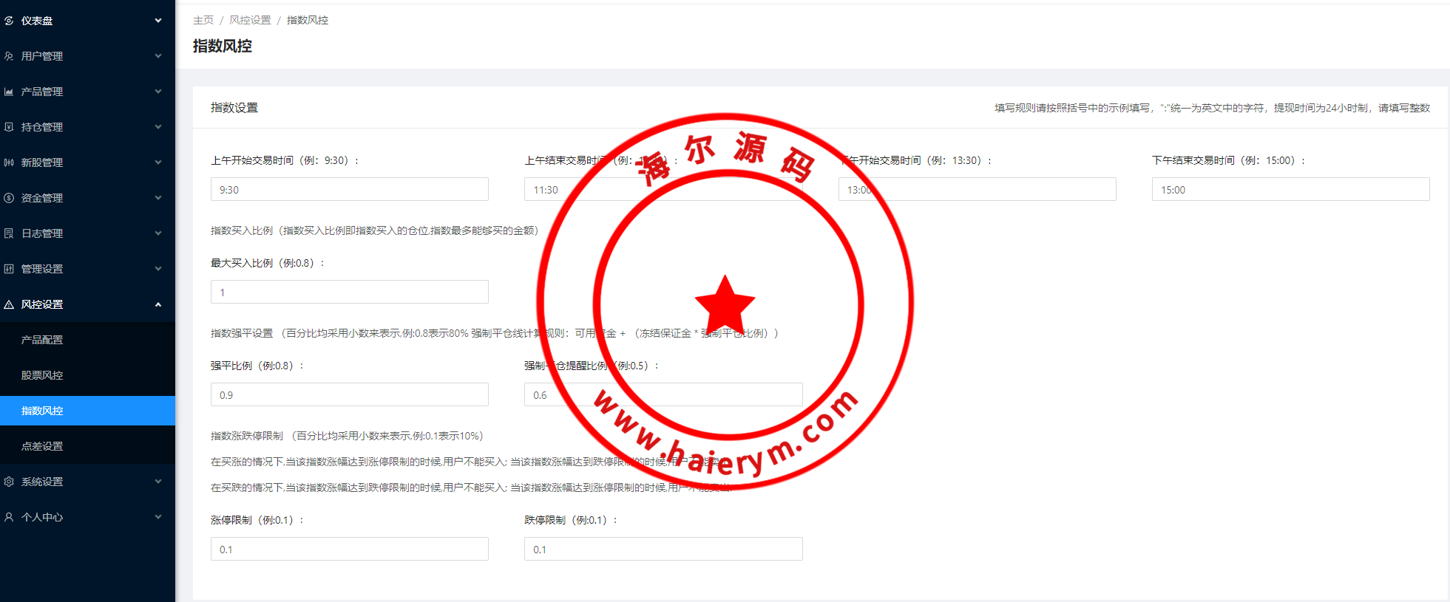Click the 最大买入比例 input field
Viewport: 1450px width, 602px height.
coord(349,293)
